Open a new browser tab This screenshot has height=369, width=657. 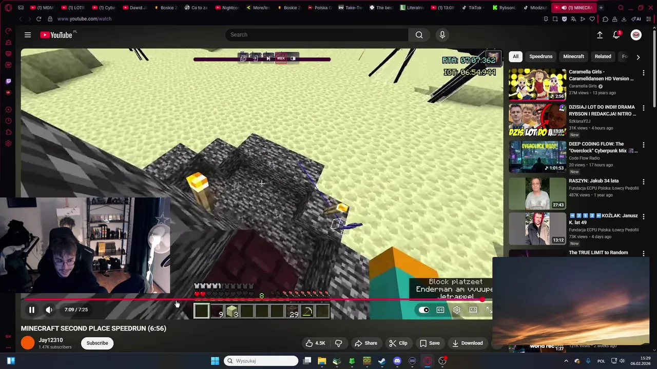point(601,8)
